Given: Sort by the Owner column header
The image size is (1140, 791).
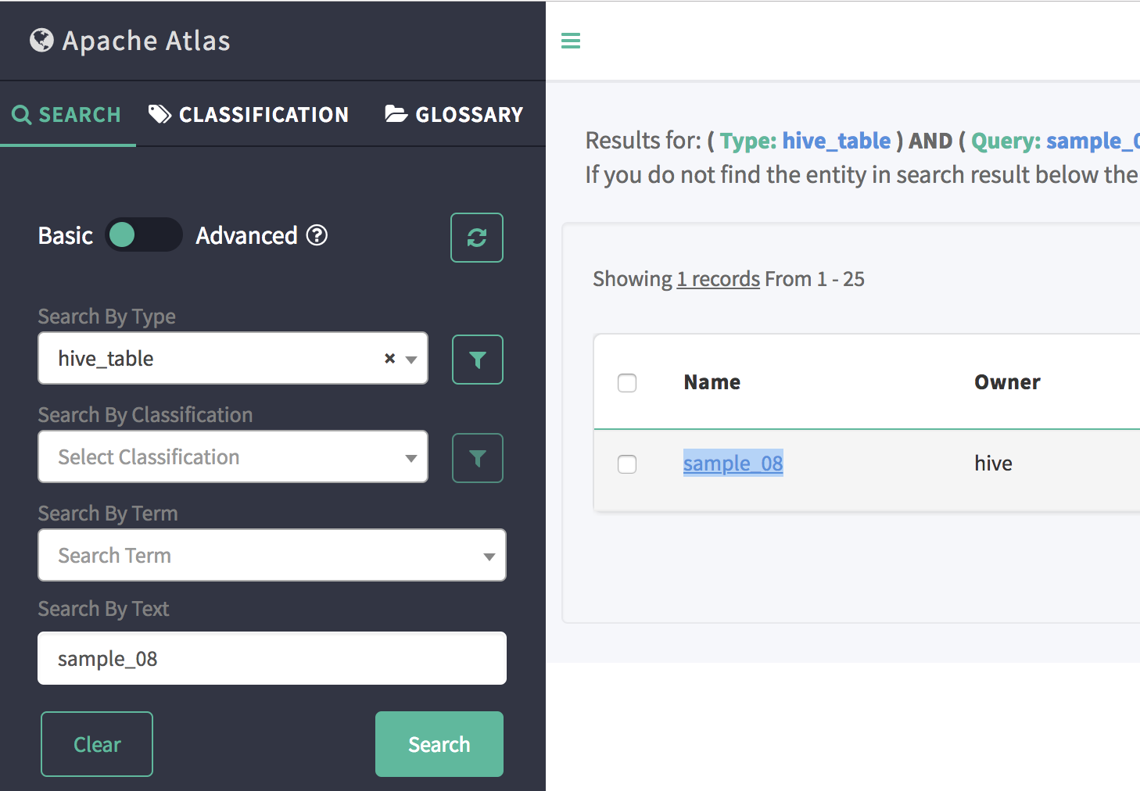Looking at the screenshot, I should [1007, 382].
